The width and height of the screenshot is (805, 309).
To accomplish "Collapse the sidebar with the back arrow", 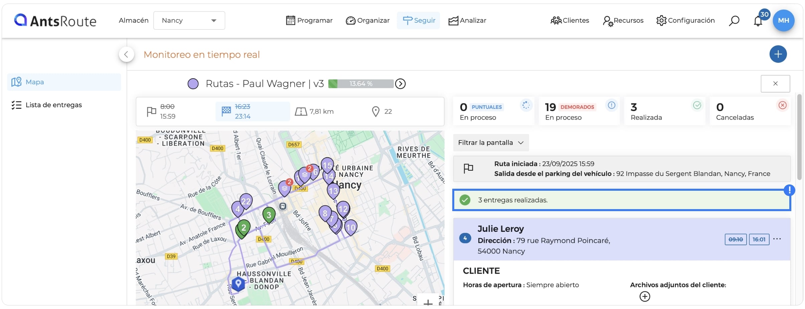I will (126, 54).
